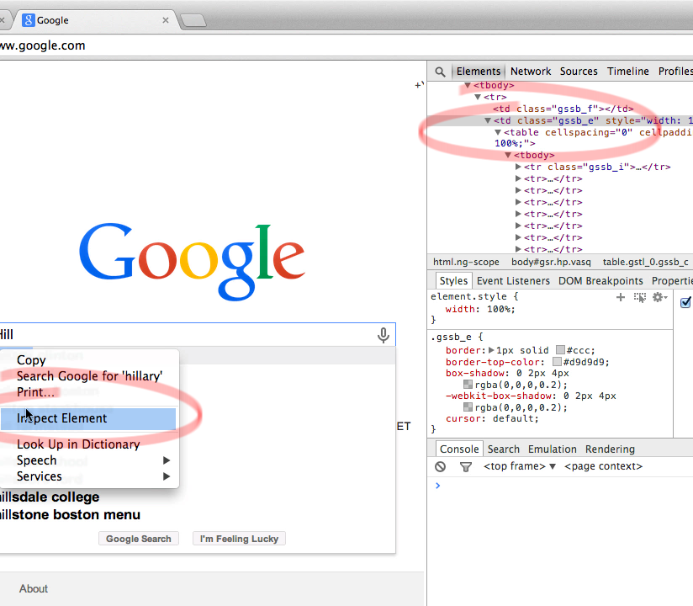The width and height of the screenshot is (693, 606).
Task: Select the td class gssb_f node
Action: tap(563, 109)
